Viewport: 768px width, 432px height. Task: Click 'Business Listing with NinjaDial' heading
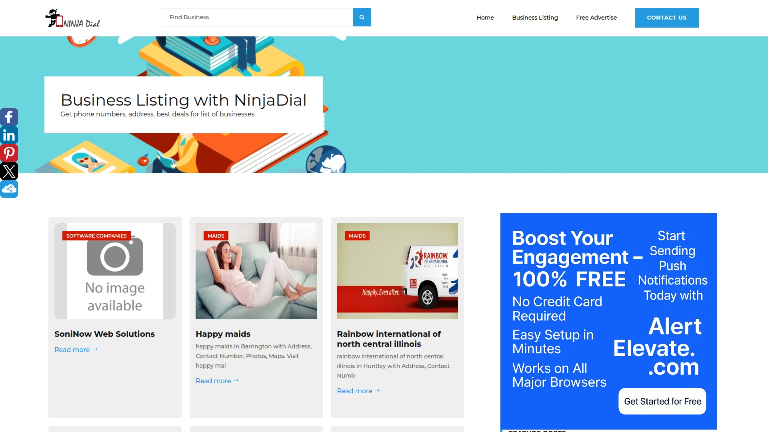coord(184,100)
